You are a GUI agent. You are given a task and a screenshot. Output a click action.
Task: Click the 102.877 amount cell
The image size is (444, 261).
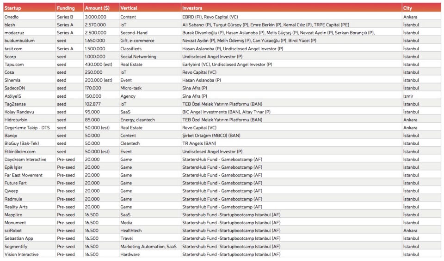(x=101, y=104)
